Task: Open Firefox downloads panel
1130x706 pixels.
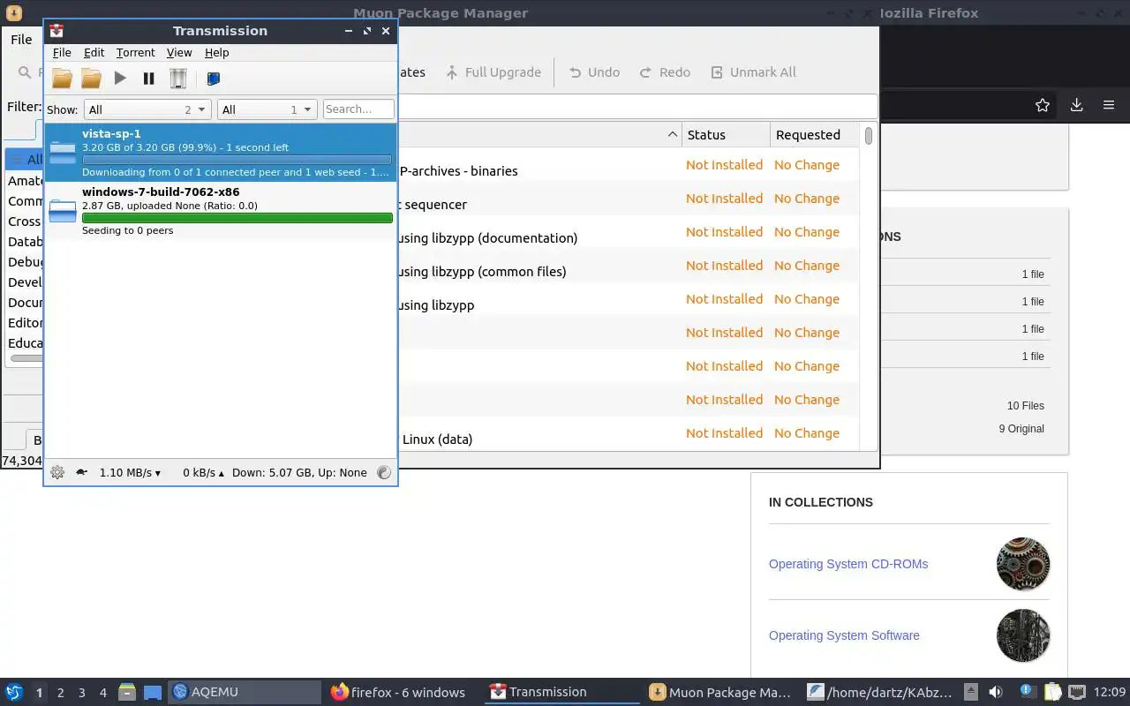Action: 1076,105
